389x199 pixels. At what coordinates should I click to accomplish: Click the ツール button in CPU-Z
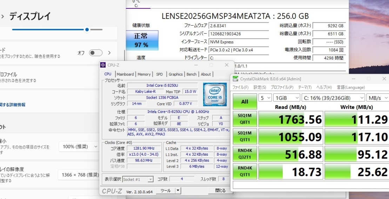(166, 191)
